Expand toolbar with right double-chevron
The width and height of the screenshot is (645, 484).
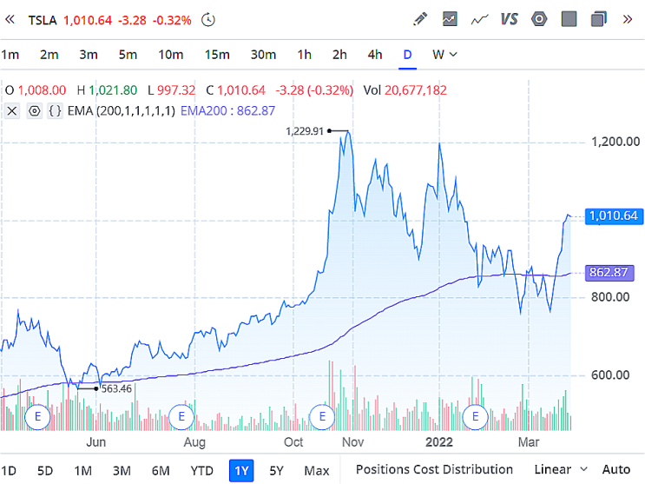628,19
